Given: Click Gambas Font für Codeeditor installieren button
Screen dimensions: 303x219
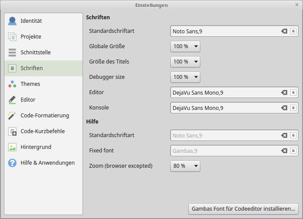Looking at the screenshot, I should 244,209.
